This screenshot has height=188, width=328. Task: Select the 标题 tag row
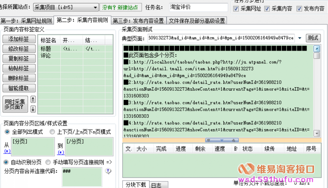pos(75,49)
